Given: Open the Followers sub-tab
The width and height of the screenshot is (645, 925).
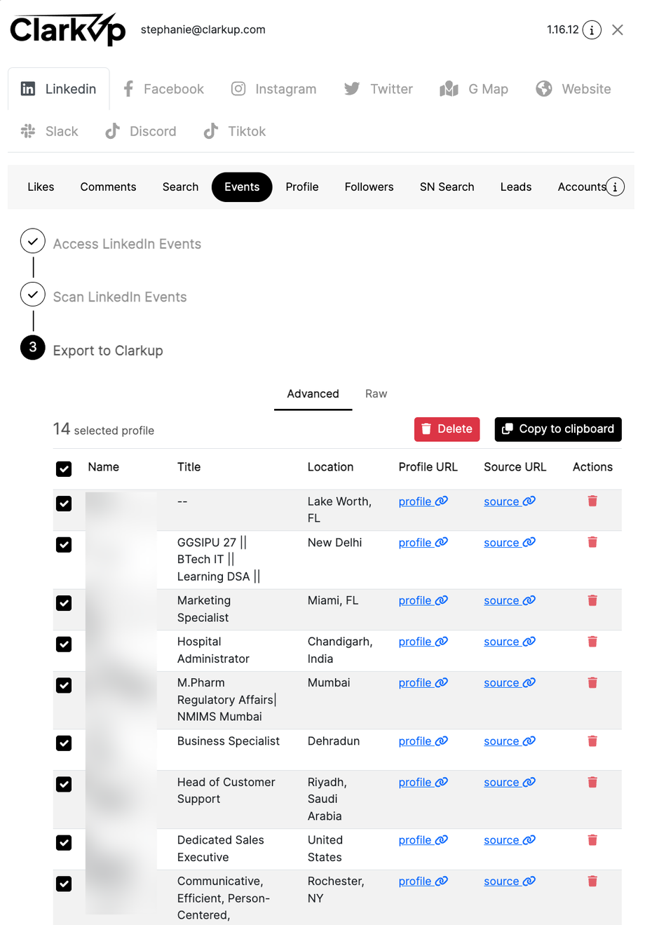Looking at the screenshot, I should tap(369, 187).
